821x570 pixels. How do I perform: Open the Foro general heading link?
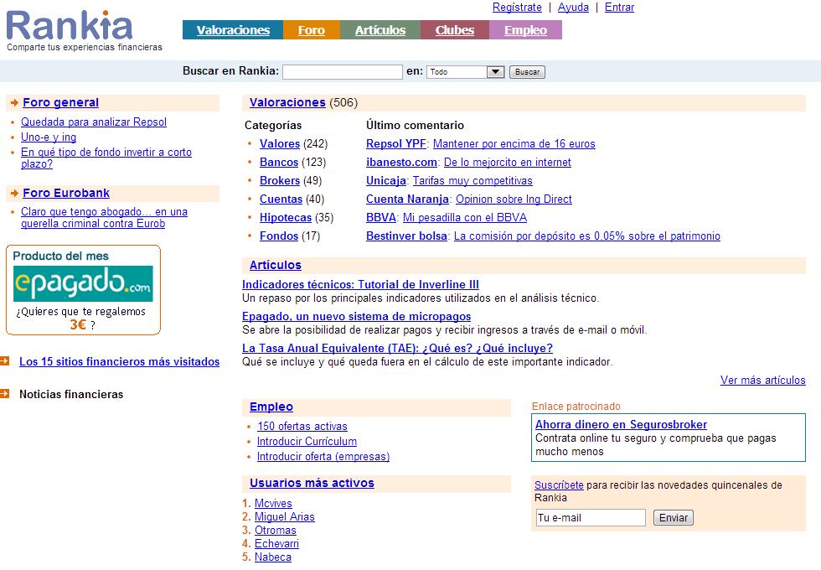coord(60,102)
